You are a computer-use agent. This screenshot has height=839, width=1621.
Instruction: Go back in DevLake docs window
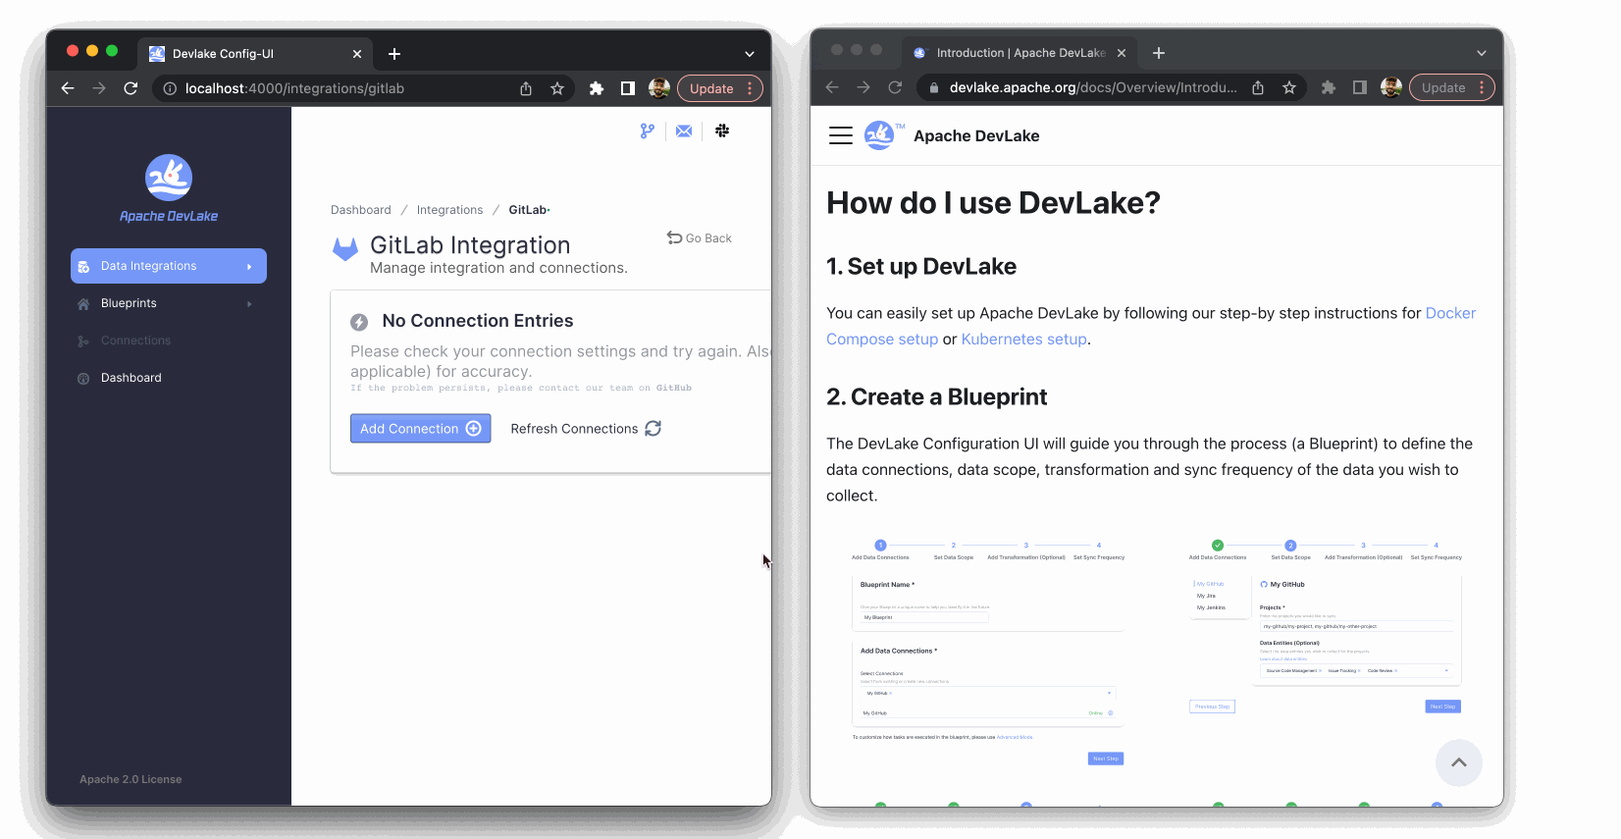pyautogui.click(x=832, y=87)
